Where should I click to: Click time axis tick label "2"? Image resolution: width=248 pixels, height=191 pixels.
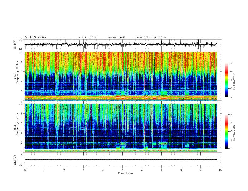click(64, 170)
